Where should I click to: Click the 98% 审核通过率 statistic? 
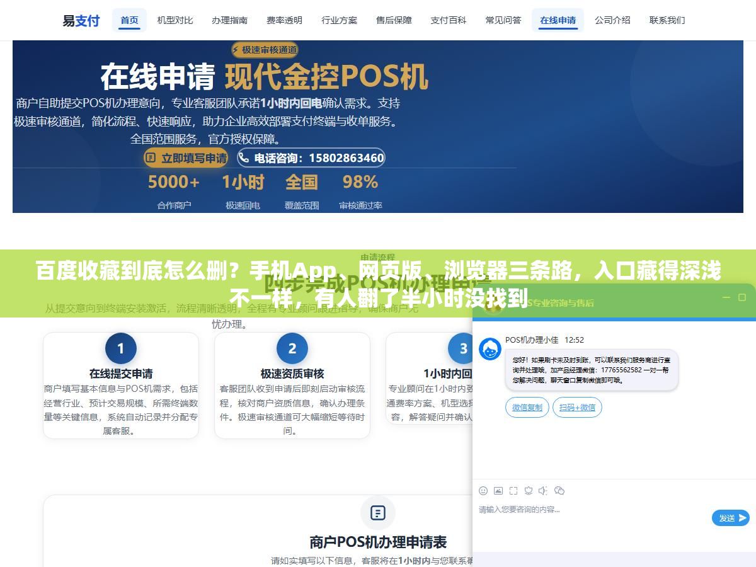coord(360,192)
